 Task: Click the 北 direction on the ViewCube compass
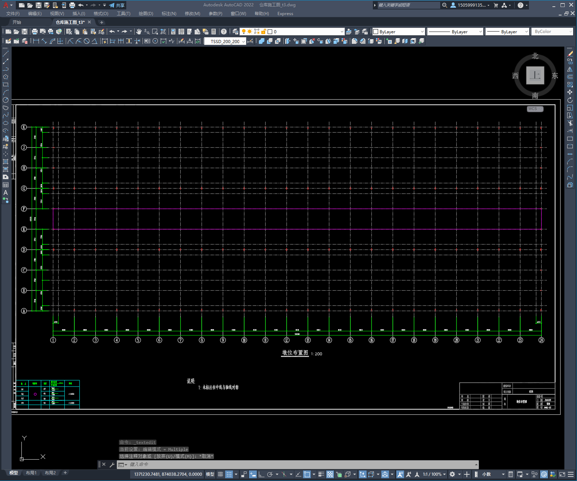point(535,56)
